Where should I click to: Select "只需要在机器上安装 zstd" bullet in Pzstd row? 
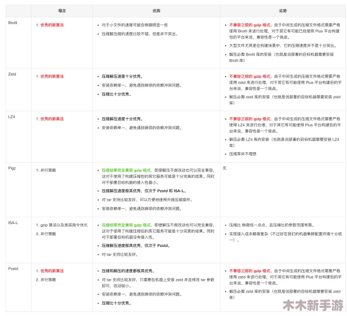[158, 283]
